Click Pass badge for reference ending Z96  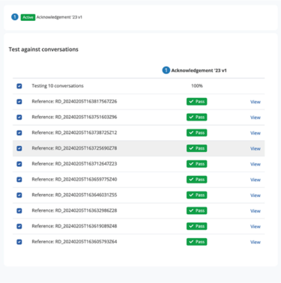point(197,117)
